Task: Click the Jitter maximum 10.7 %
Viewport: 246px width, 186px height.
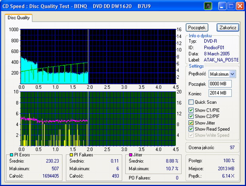Action: (172, 169)
